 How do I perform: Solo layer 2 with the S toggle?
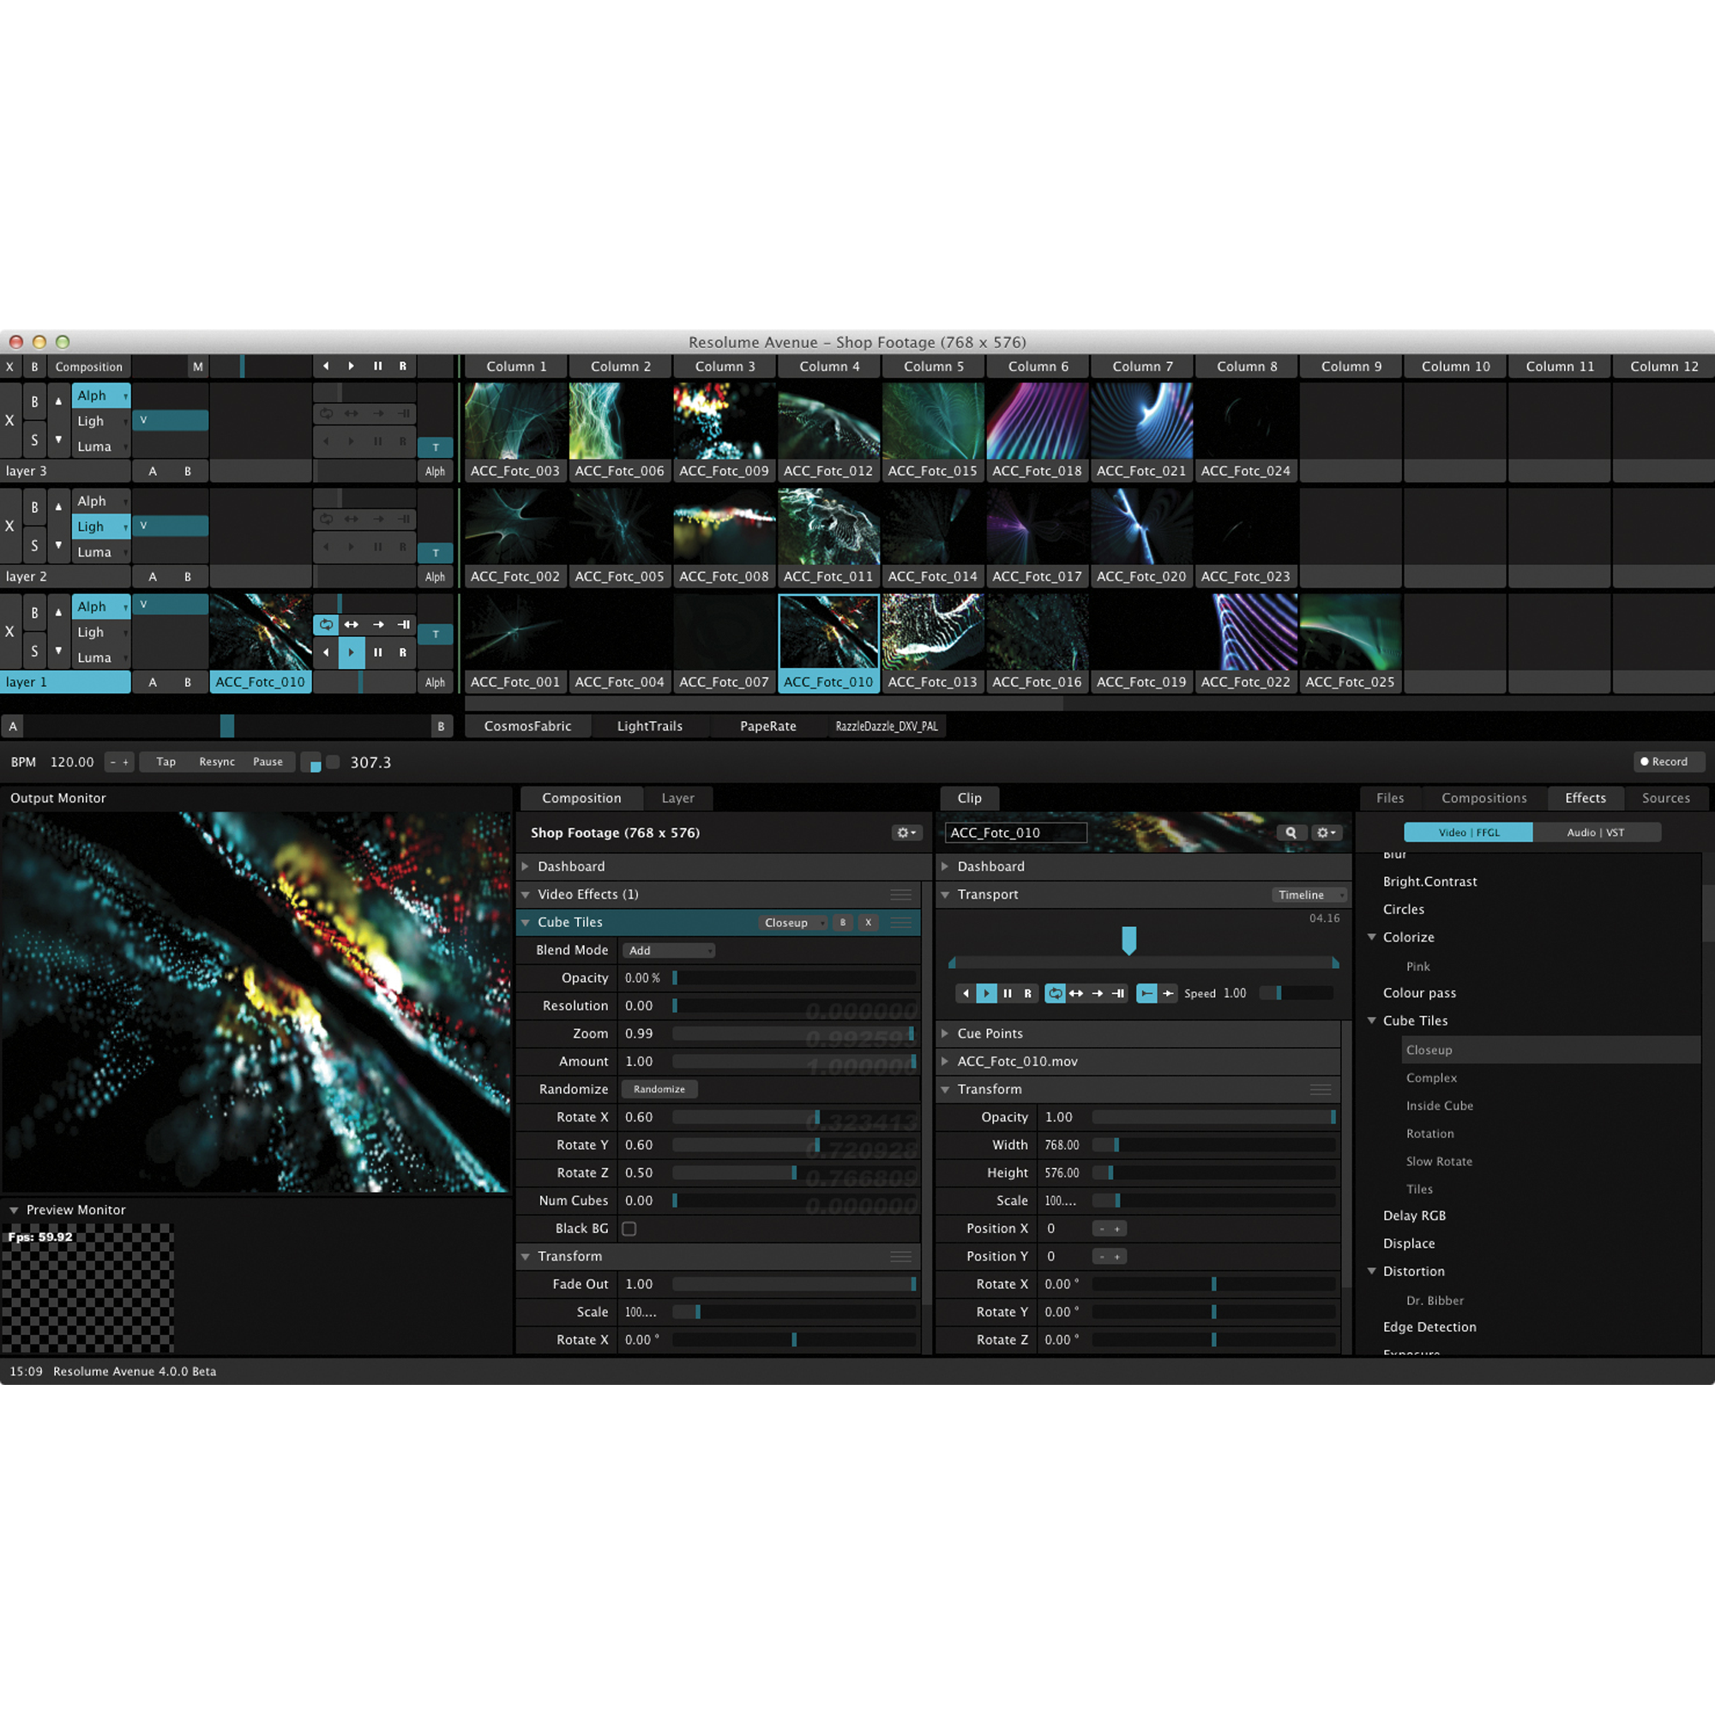click(x=34, y=545)
